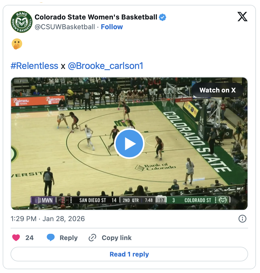260x273 pixels.
Task: Open the Read 1 reply button
Action: (129, 254)
